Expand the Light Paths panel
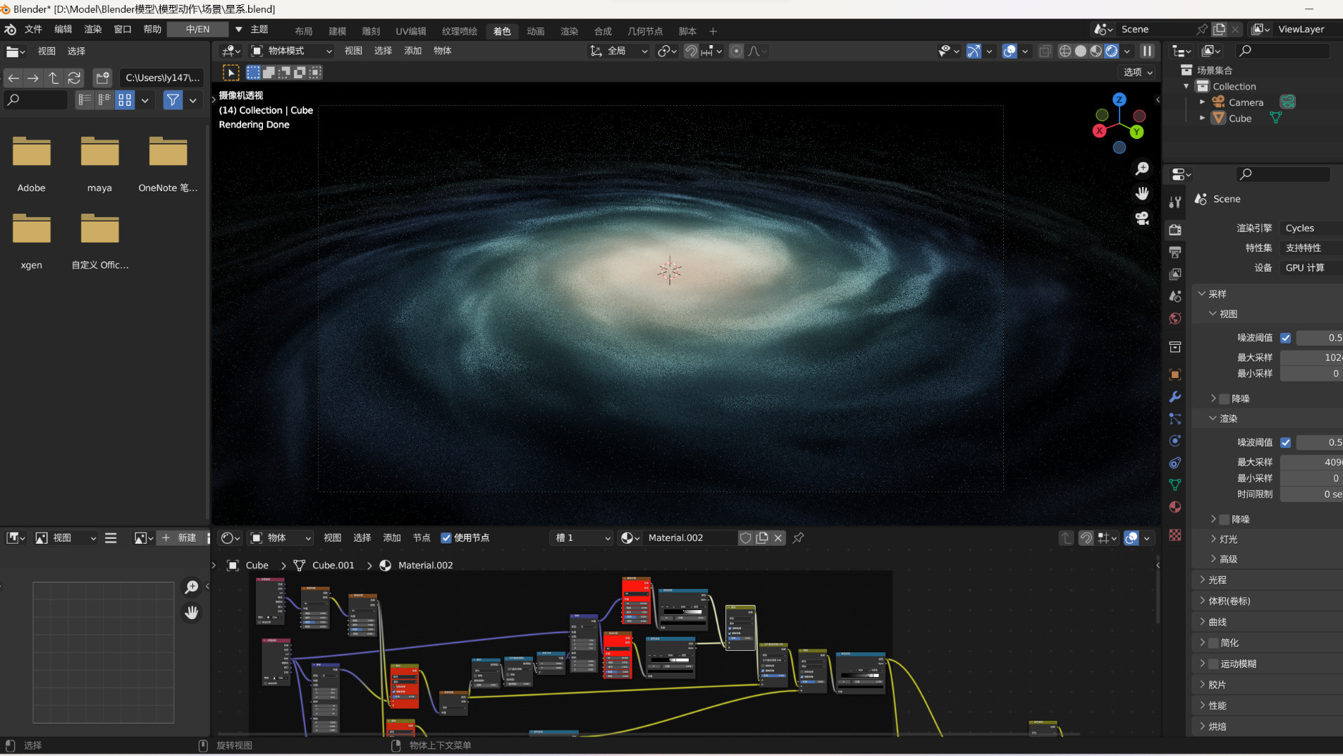Viewport: 1343px width, 756px height. click(x=1218, y=580)
